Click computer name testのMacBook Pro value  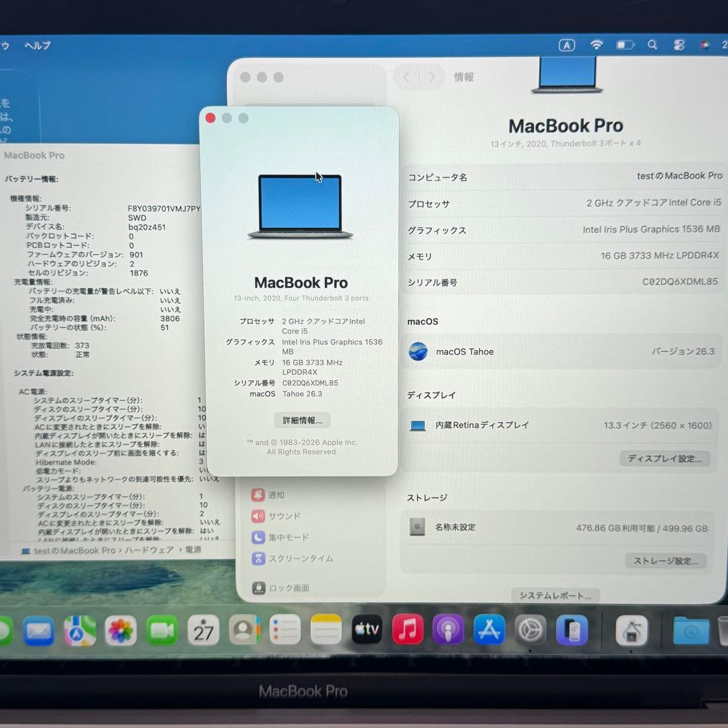coord(679,176)
